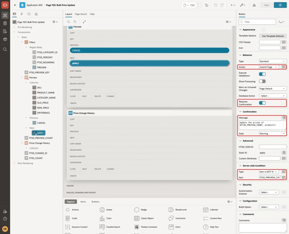Screen dimensions: 289x234
Task: Click the Custom Attributes input field
Action: point(270,158)
